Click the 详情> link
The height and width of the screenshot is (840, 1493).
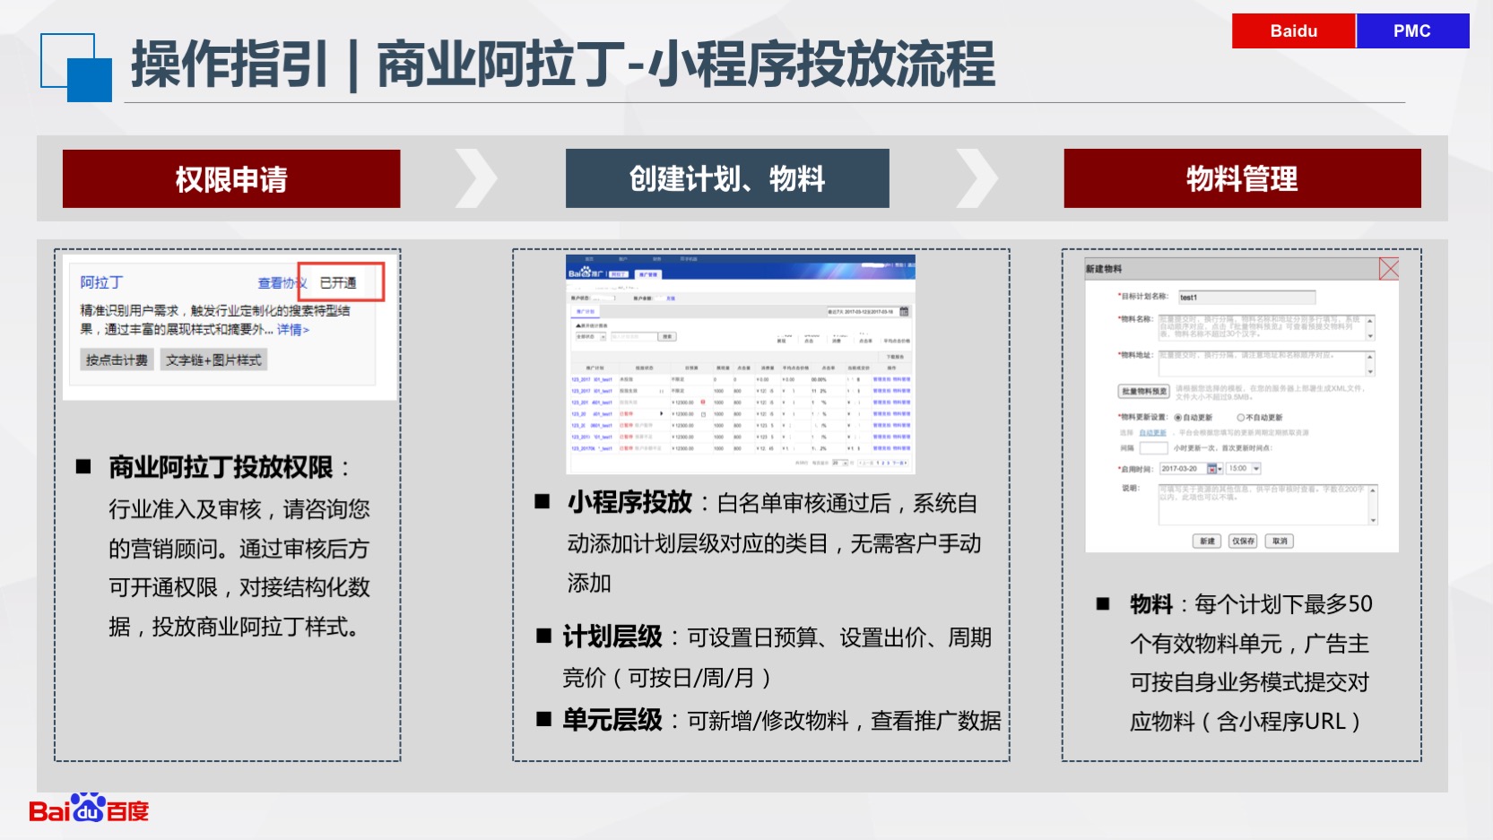[x=293, y=330]
